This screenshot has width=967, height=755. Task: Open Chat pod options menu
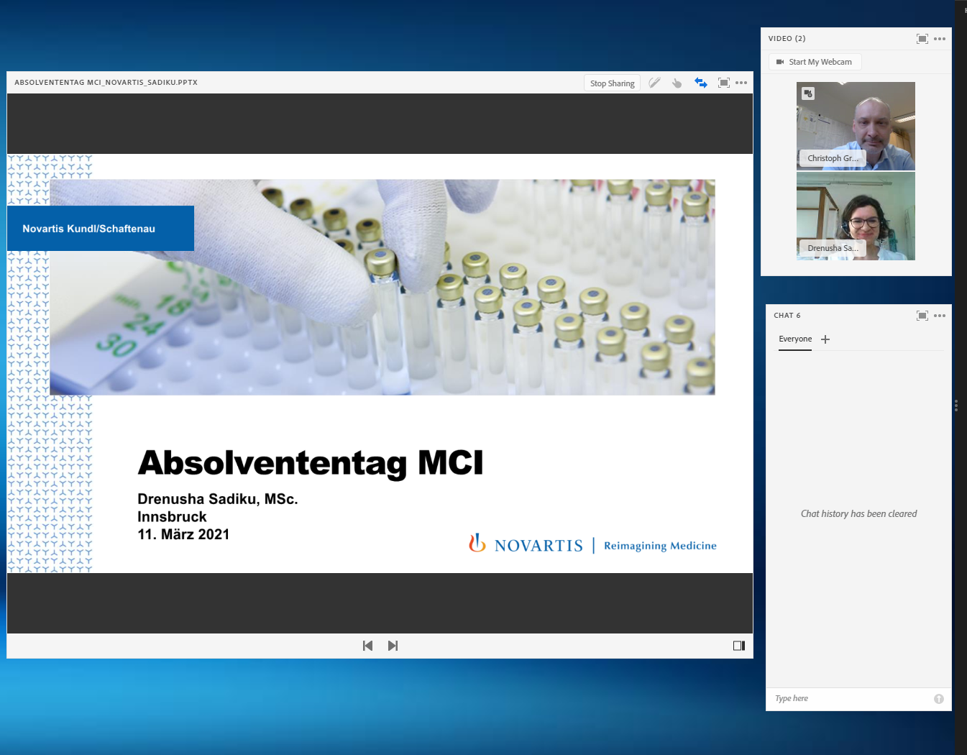(x=940, y=316)
